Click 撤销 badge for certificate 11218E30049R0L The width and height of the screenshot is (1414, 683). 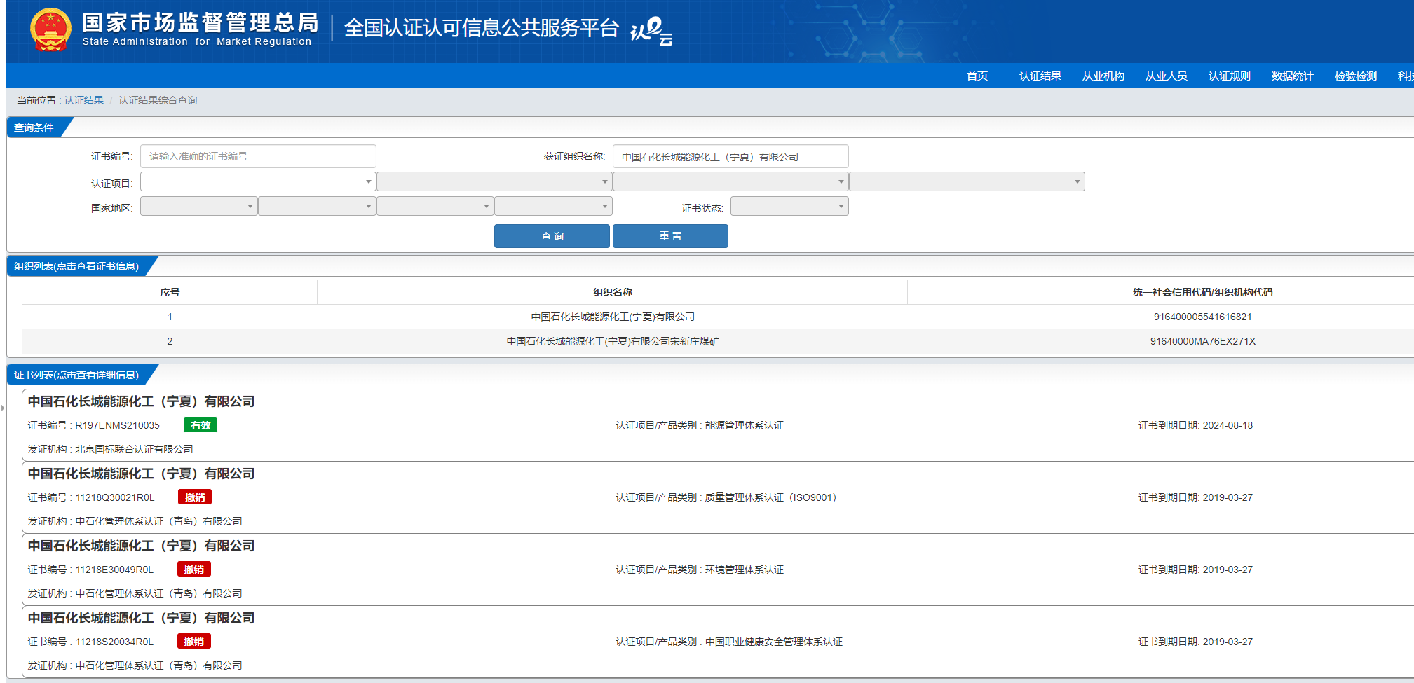pyautogui.click(x=194, y=570)
